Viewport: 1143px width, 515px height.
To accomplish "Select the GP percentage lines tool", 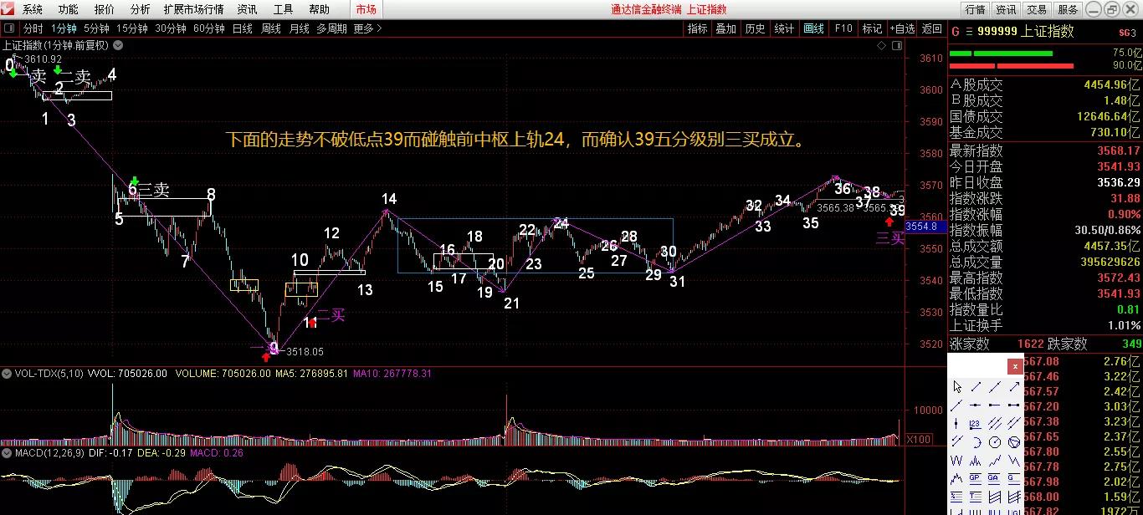I will click(x=974, y=477).
